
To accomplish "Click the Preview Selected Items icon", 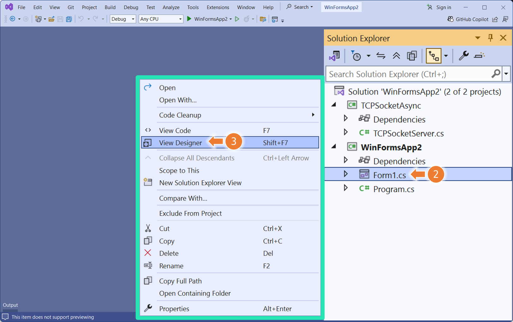I will (479, 56).
